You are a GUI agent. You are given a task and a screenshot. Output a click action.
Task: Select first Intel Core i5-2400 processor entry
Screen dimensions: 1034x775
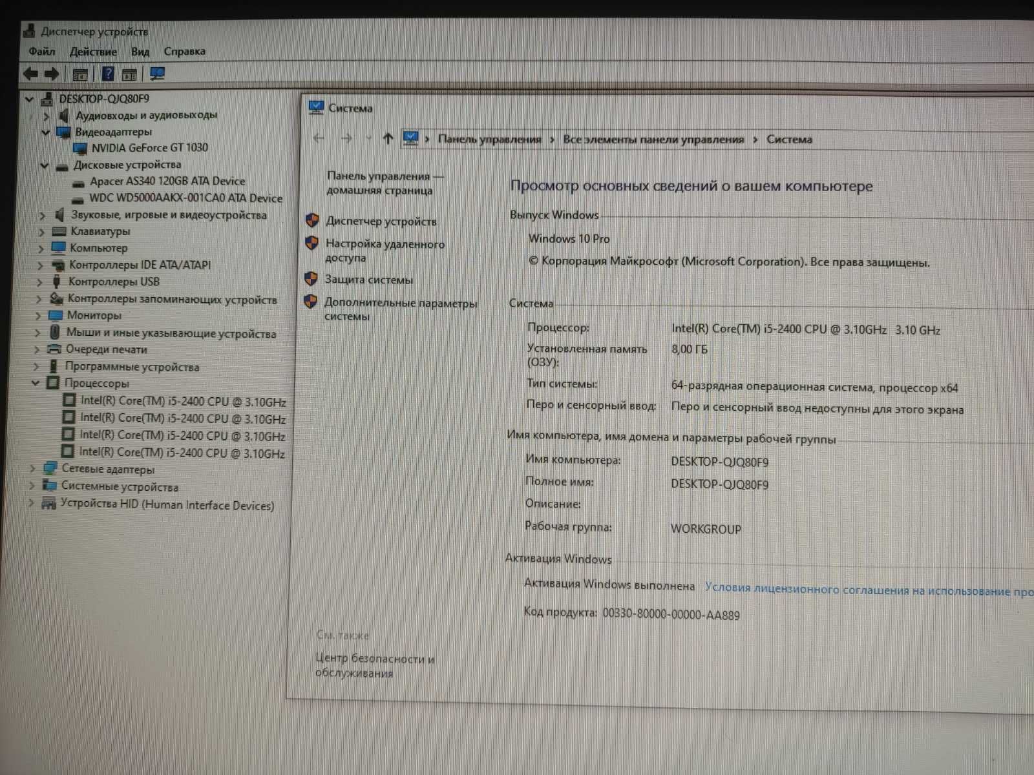coord(183,401)
